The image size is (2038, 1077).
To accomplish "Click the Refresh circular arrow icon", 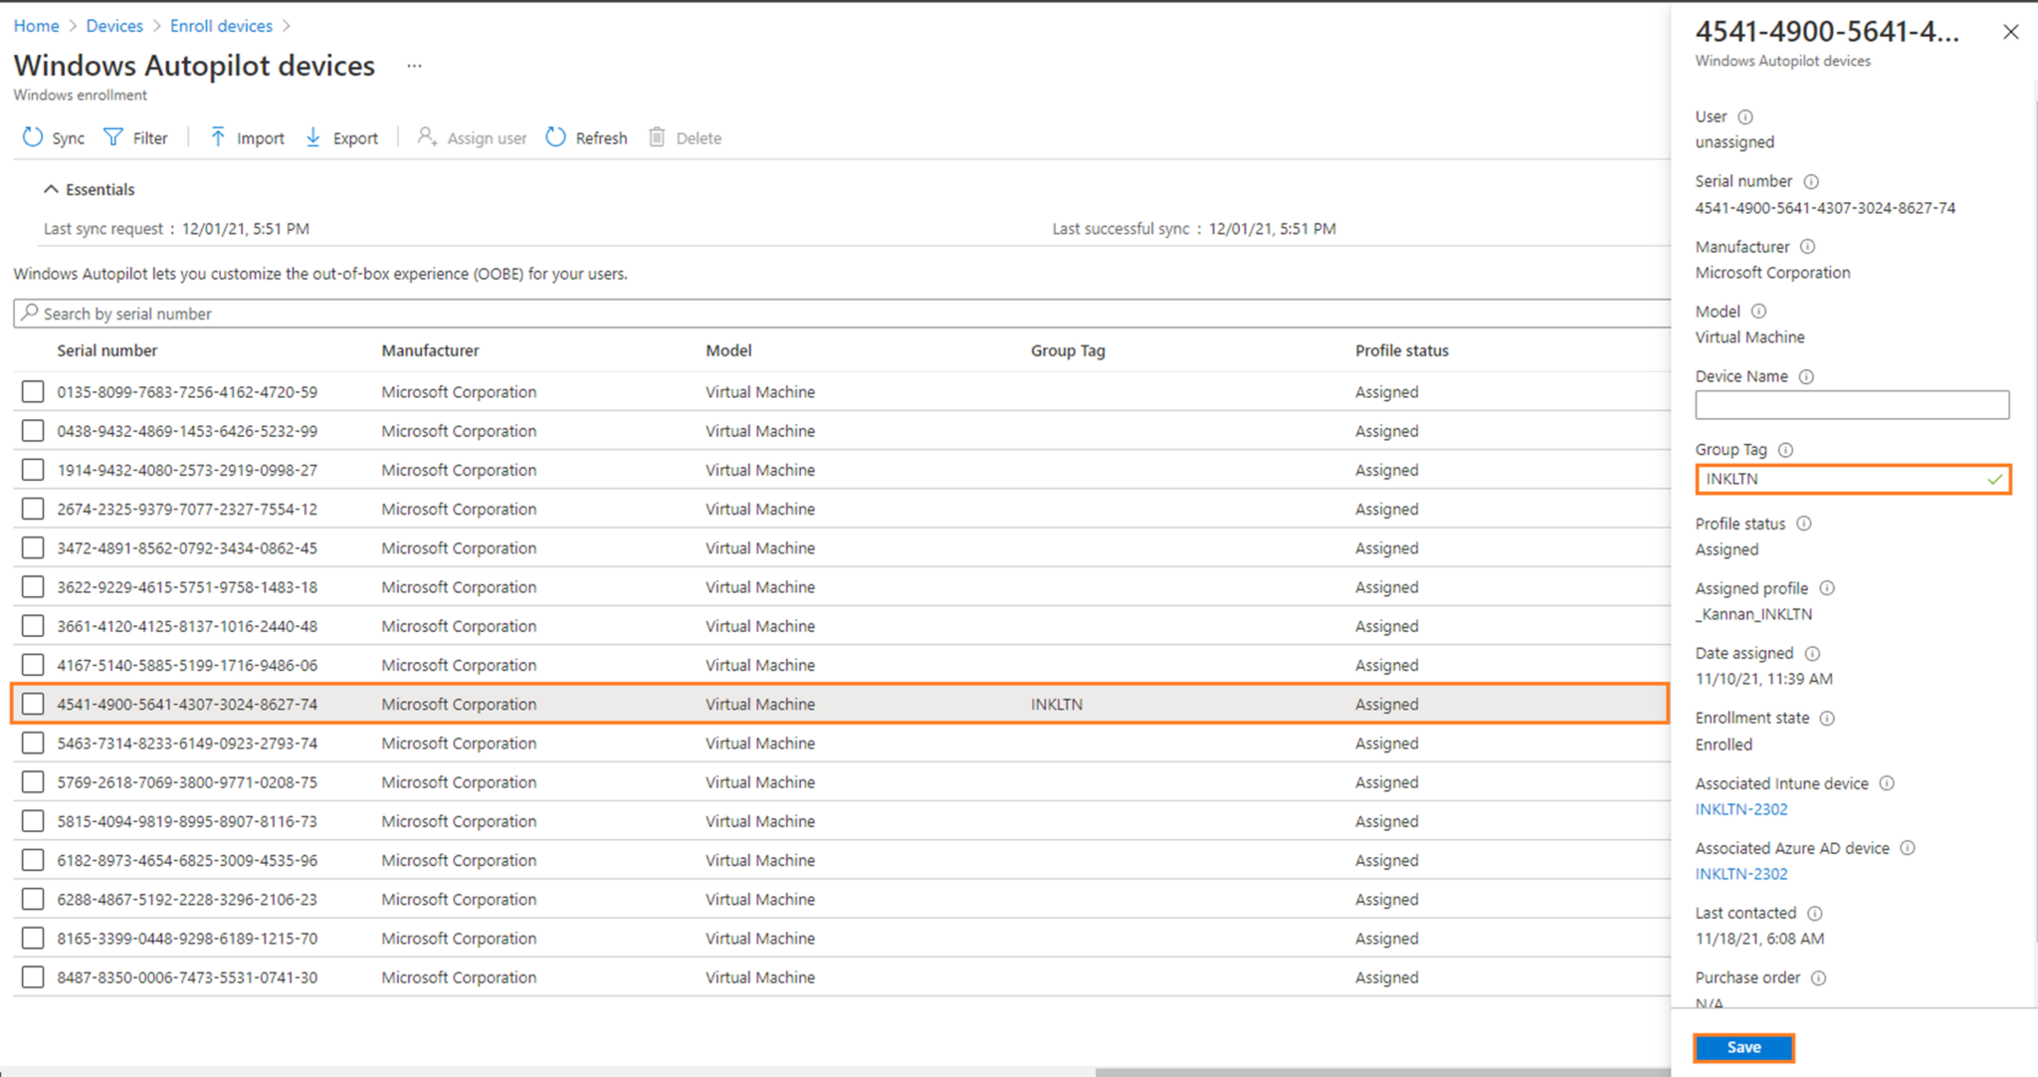I will [556, 137].
